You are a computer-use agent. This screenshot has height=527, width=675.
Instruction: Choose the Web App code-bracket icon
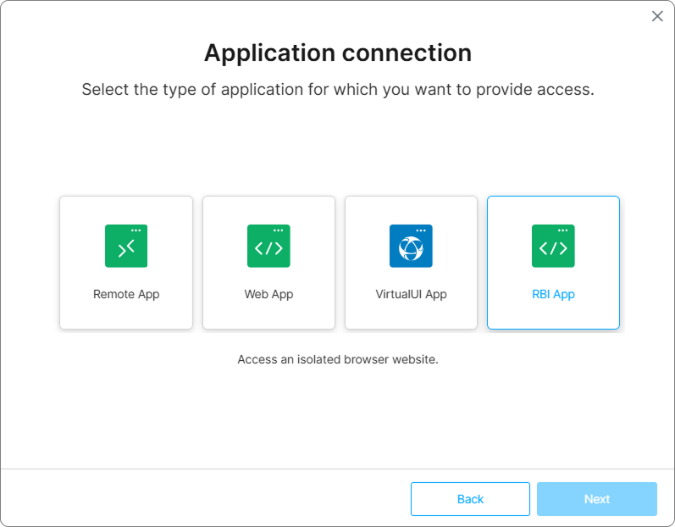click(268, 246)
